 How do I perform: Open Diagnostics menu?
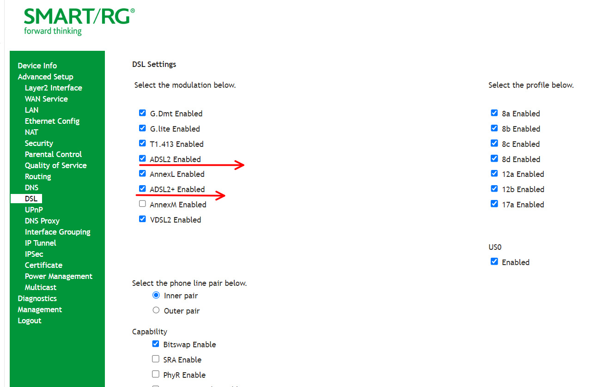(37, 298)
